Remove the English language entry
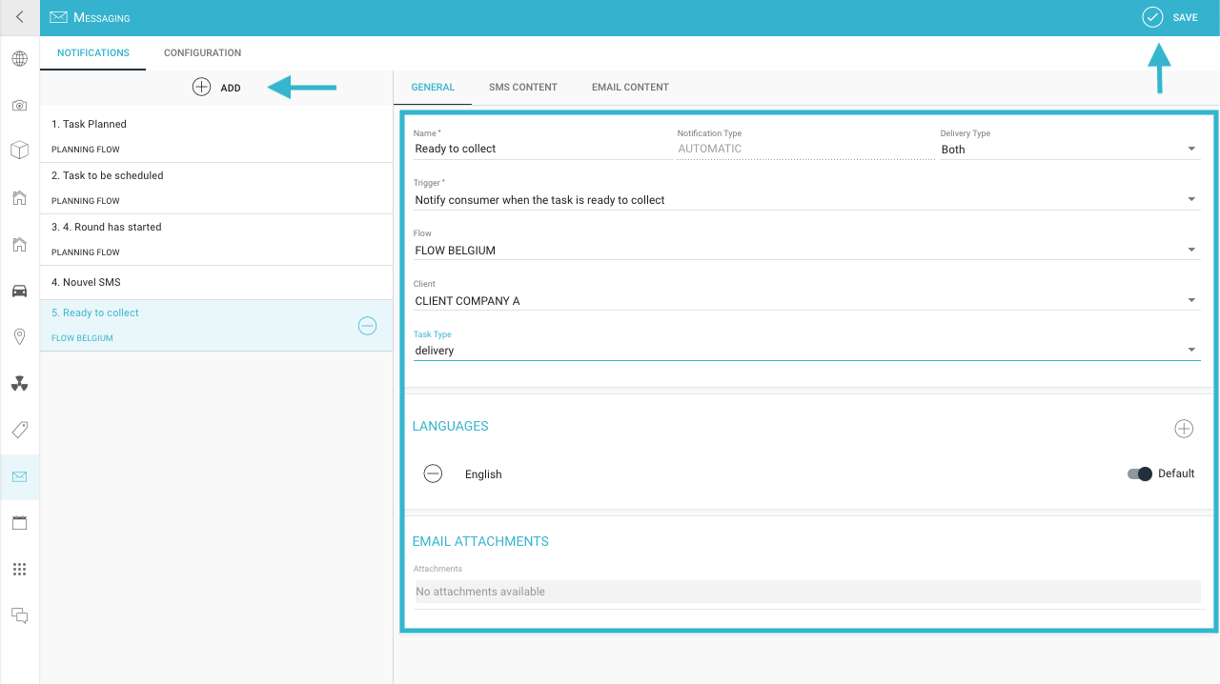 click(x=433, y=473)
